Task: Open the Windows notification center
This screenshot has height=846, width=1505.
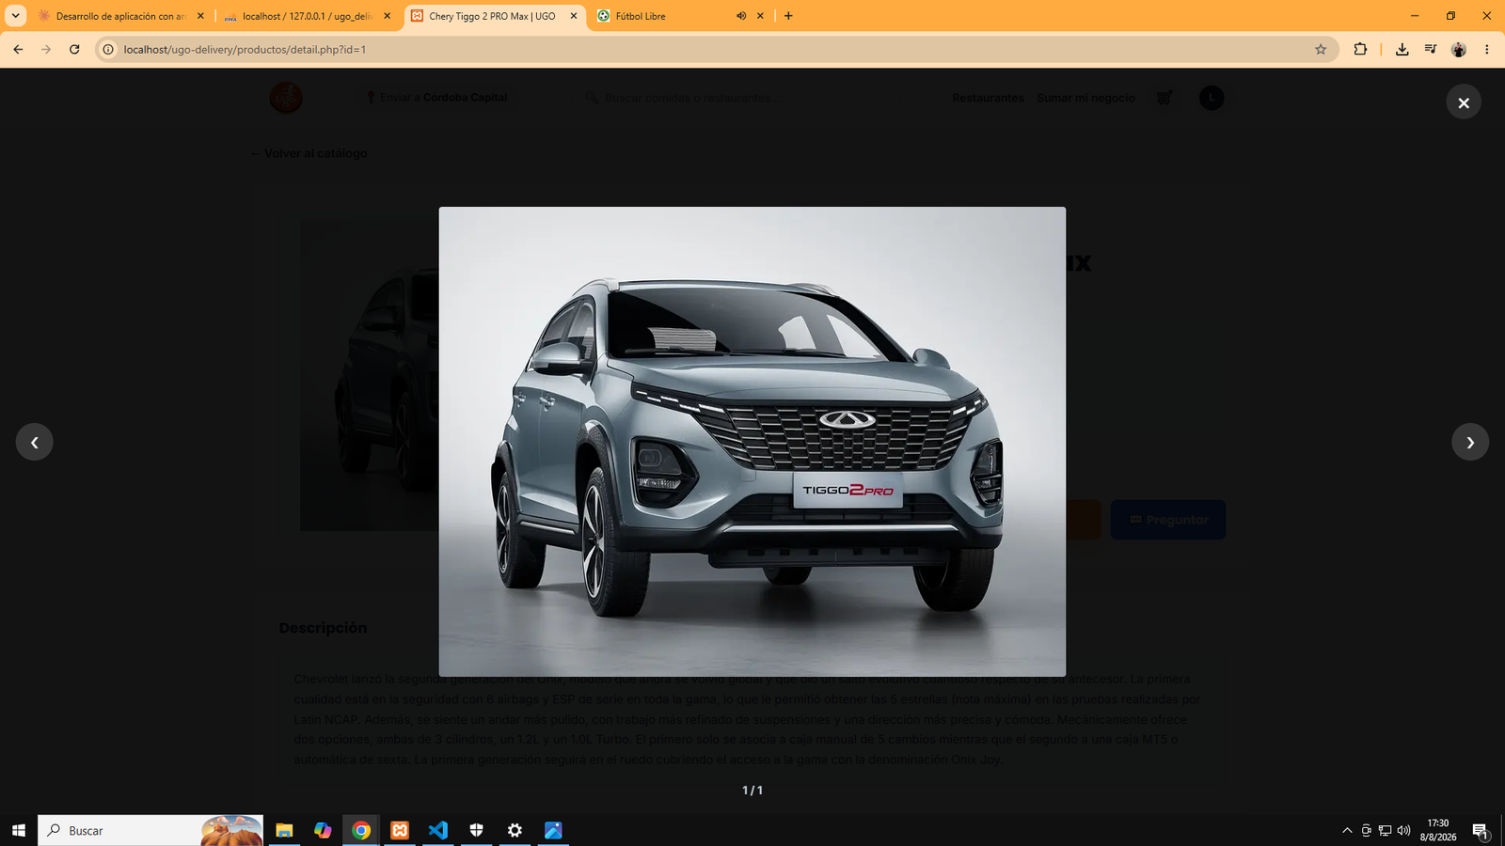Action: point(1480,830)
